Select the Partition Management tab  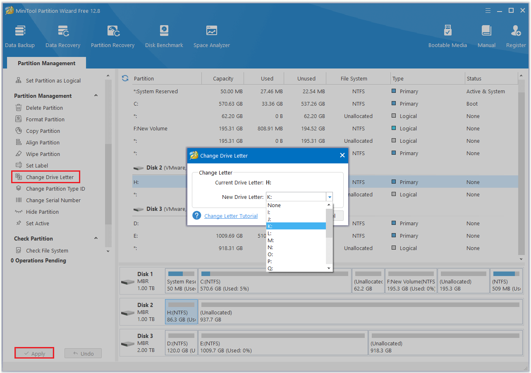[x=47, y=63]
